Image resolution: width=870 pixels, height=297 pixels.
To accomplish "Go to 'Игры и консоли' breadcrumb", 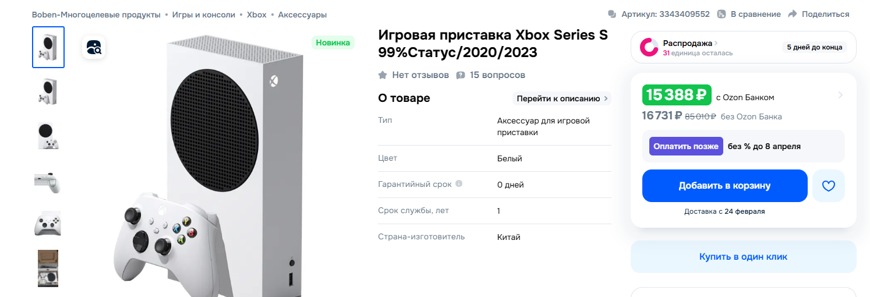I will [x=204, y=15].
